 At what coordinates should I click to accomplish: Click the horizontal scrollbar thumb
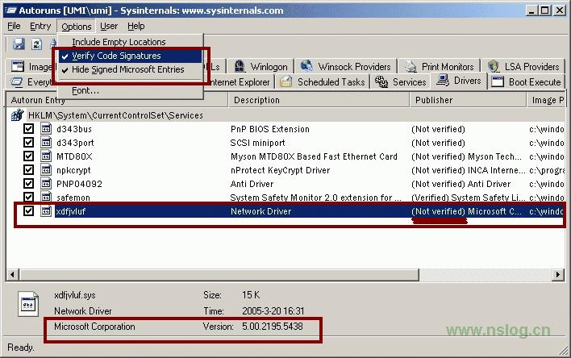click(219, 274)
